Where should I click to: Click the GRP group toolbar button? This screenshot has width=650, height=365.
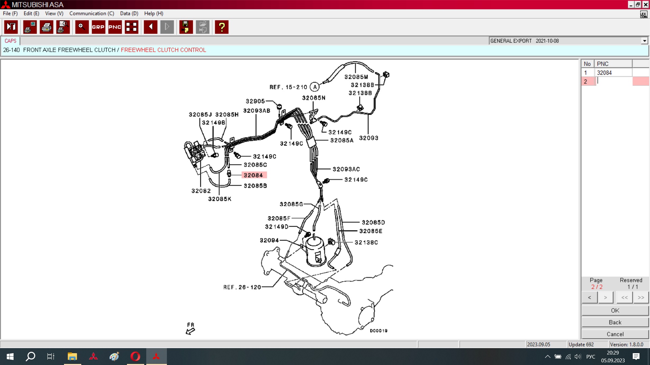click(98, 27)
